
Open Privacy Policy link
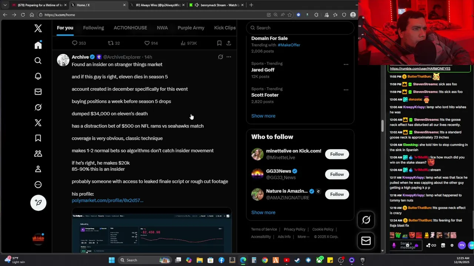pos(295,229)
